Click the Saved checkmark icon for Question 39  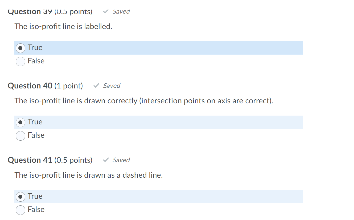pos(106,11)
